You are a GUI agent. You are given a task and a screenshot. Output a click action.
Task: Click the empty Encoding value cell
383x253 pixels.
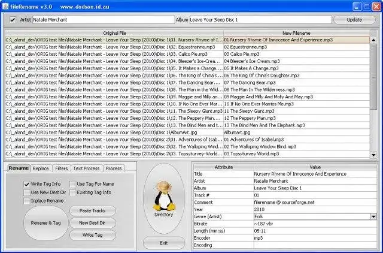315,245
